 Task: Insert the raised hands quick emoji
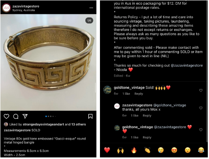click(x=121, y=150)
